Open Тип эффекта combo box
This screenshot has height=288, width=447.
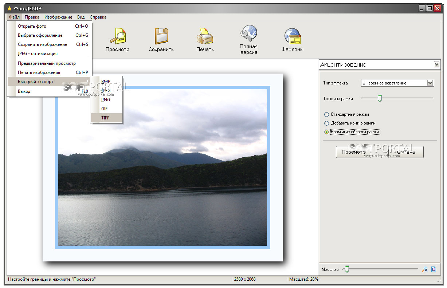point(397,83)
